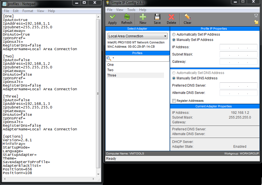The image size is (262, 185).
Task: Click the Preferred DNS Server field
Action: [x=238, y=85]
